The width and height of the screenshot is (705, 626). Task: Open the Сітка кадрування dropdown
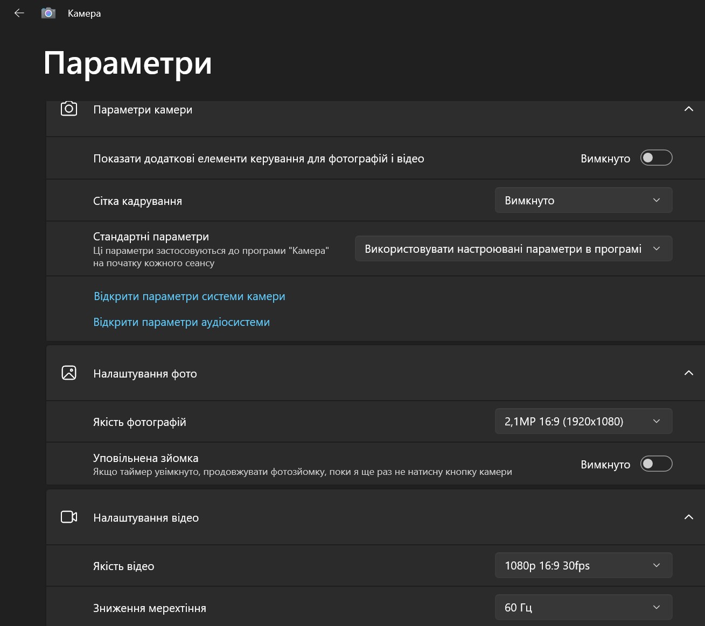click(583, 201)
